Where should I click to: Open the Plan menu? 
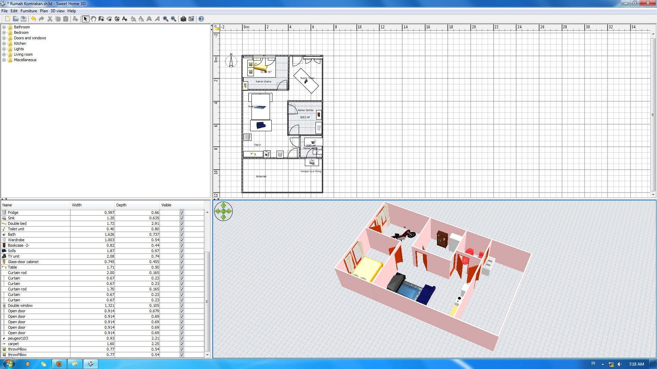coord(44,11)
